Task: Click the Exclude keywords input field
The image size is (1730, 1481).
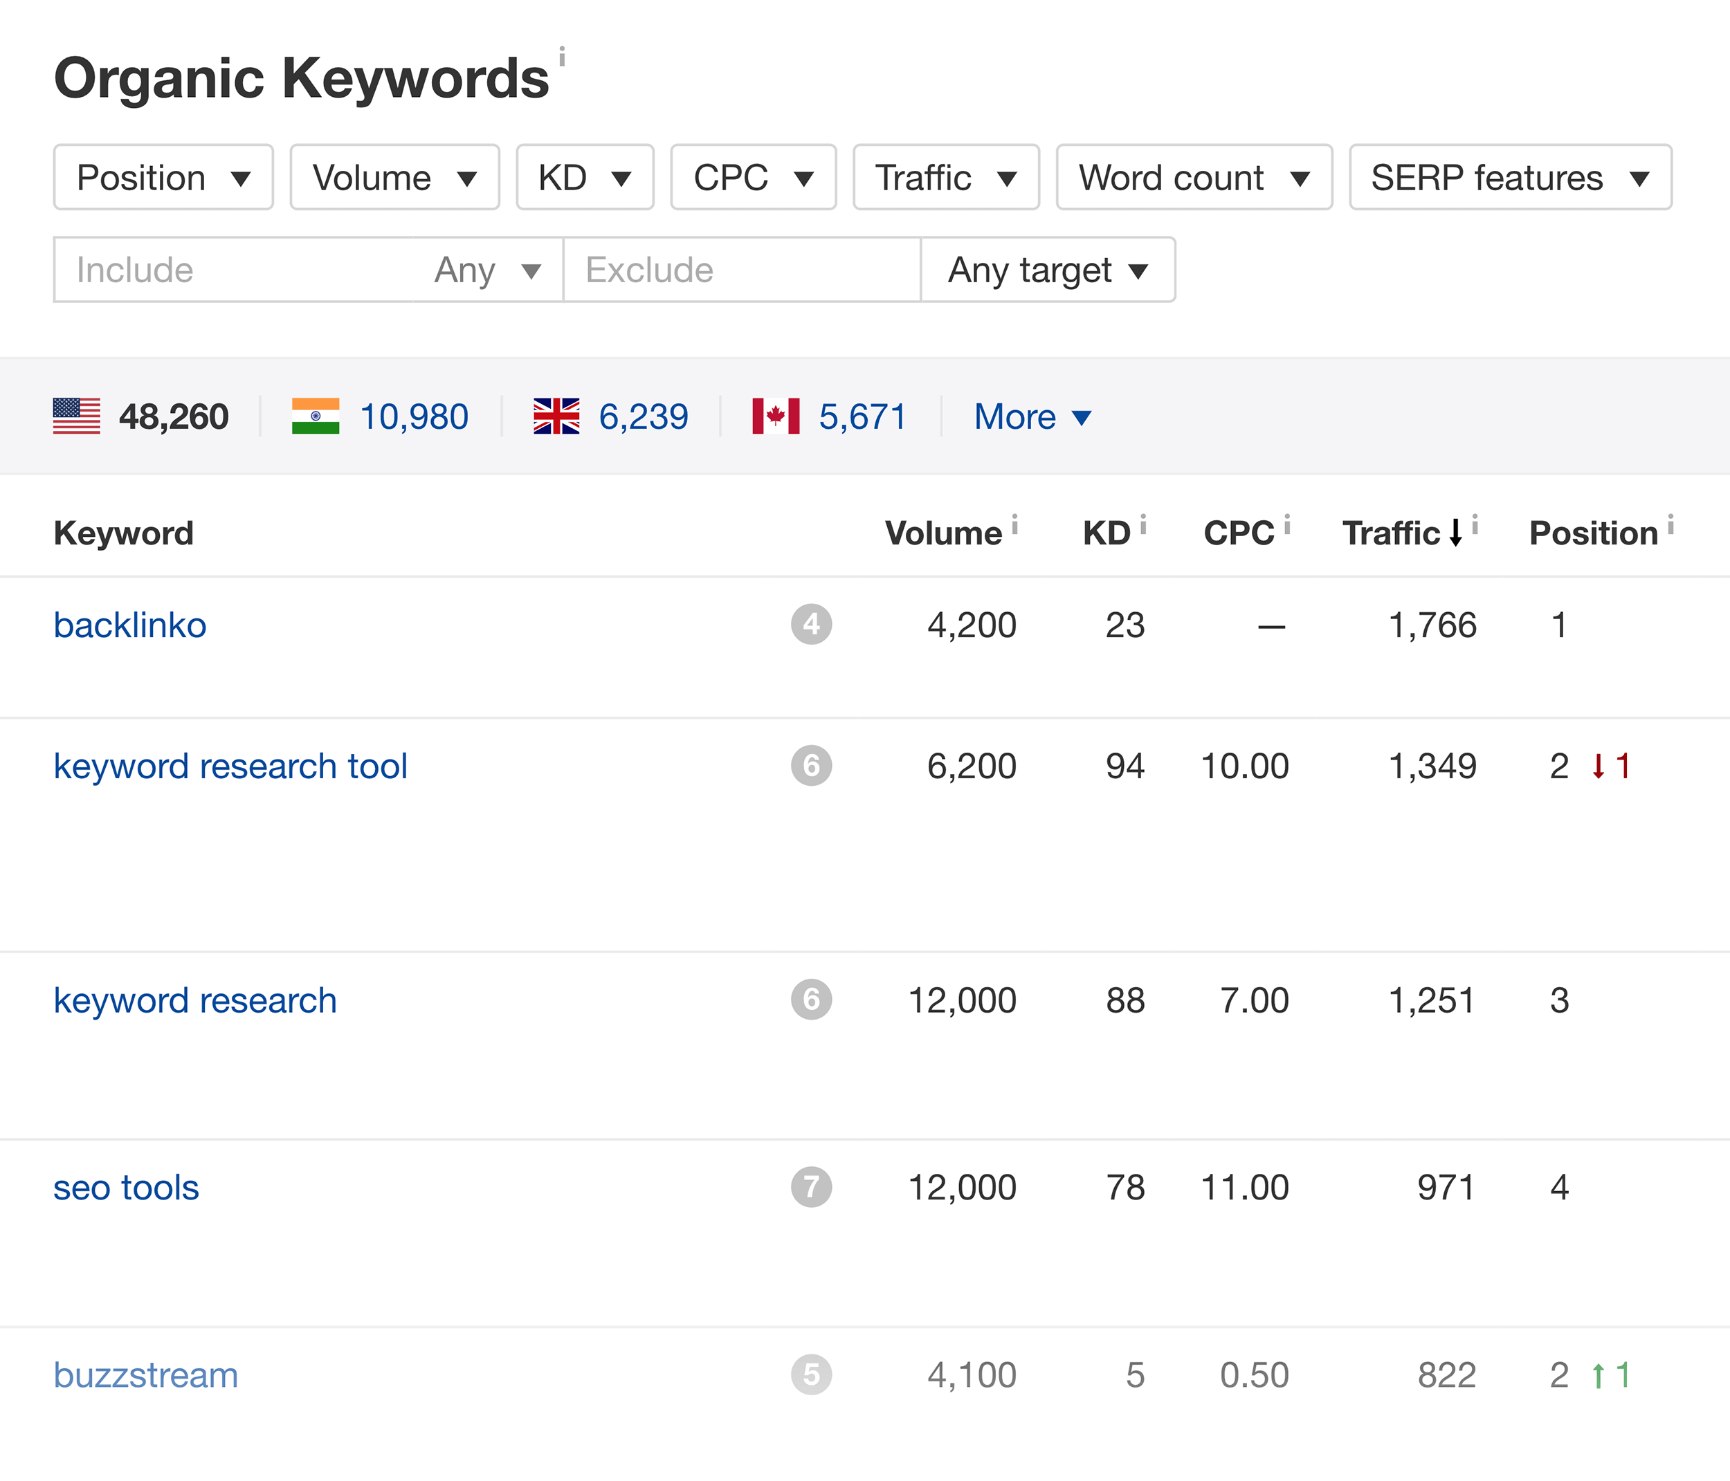Action: tap(743, 270)
